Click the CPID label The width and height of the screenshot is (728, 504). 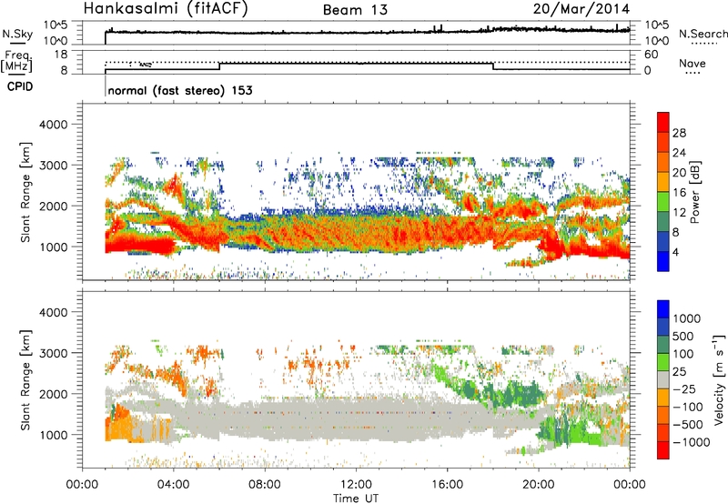pos(20,86)
